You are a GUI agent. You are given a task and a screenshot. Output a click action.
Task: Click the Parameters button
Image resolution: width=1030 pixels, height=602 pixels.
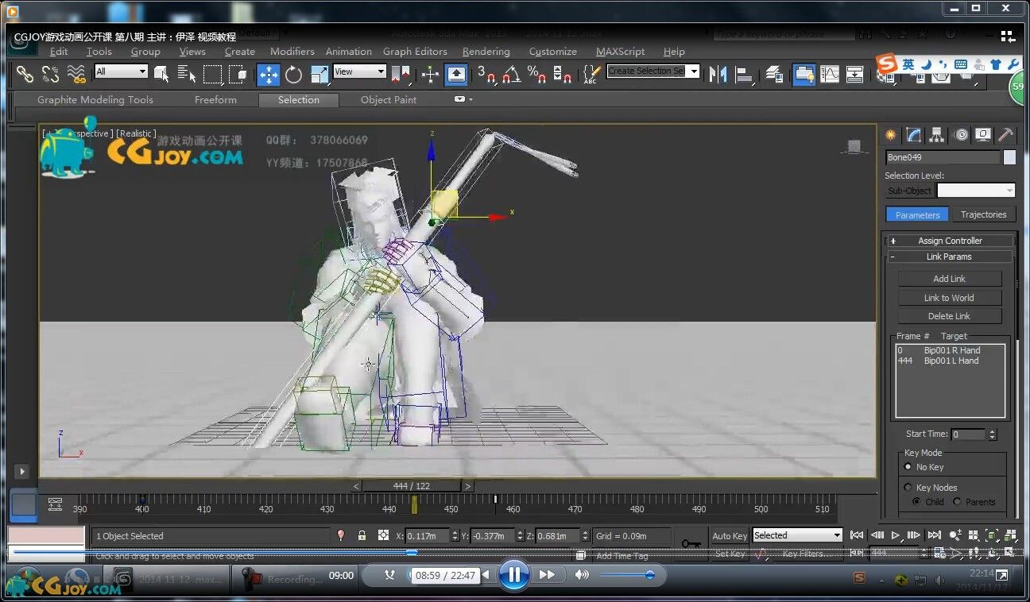(917, 214)
